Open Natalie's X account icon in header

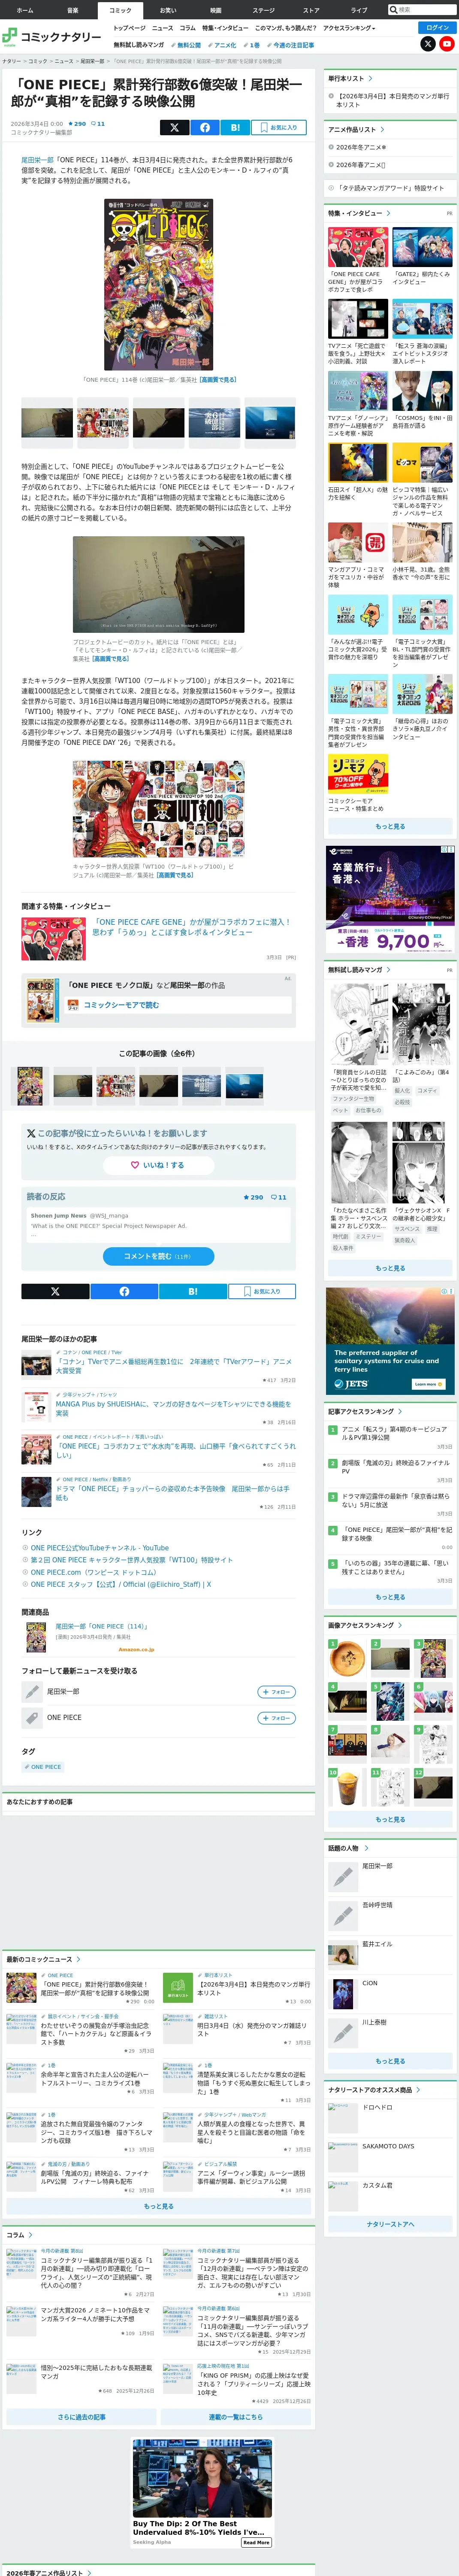pos(428,44)
